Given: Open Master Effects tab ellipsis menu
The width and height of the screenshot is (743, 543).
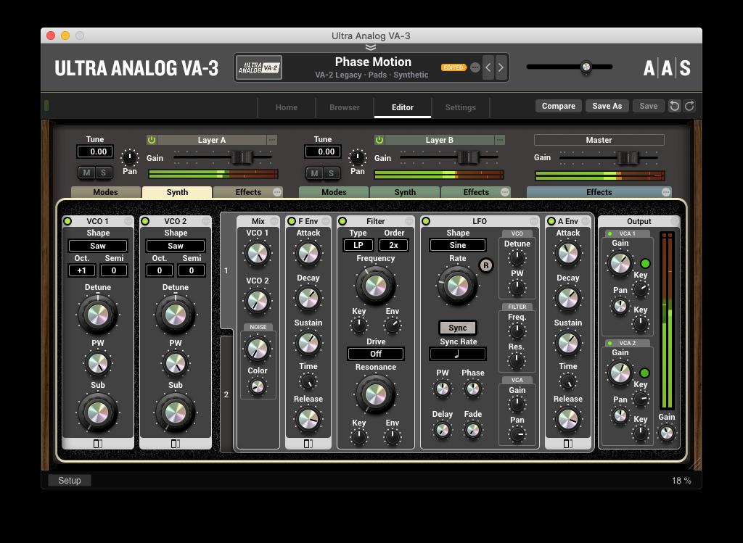Looking at the screenshot, I should (666, 191).
